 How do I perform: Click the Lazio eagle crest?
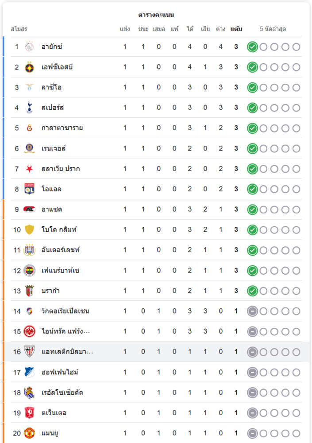30,87
